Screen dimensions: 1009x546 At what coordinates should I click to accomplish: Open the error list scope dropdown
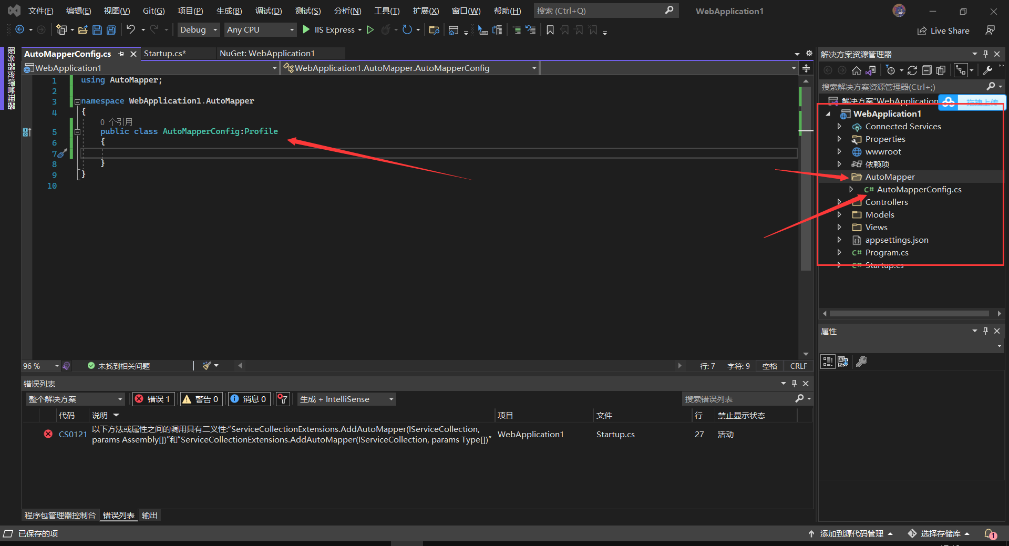pyautogui.click(x=76, y=399)
